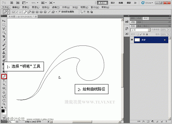Image resolution: width=172 pixels, height=124 pixels.
Task: Open the 图层(L) menu
Action: click(36, 7)
